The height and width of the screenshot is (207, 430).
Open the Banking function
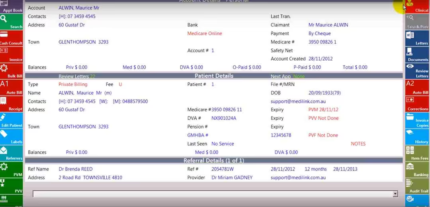417,170
